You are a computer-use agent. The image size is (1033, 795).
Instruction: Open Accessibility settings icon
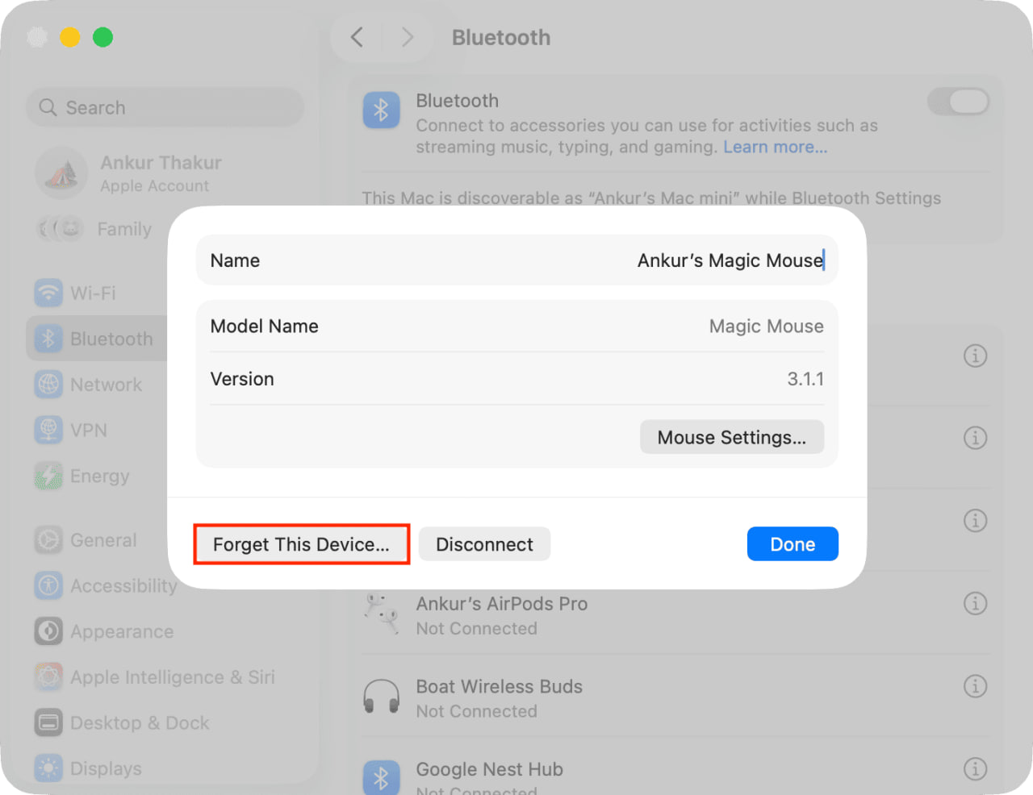tap(48, 585)
